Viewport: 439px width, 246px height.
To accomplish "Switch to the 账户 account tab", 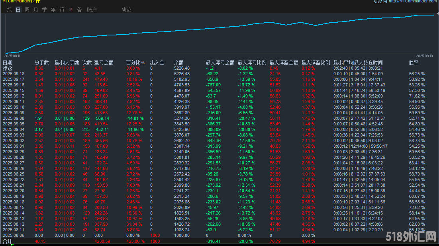I will [92, 9].
